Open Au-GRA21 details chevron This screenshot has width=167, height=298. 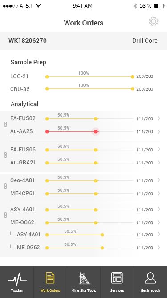click(x=159, y=163)
